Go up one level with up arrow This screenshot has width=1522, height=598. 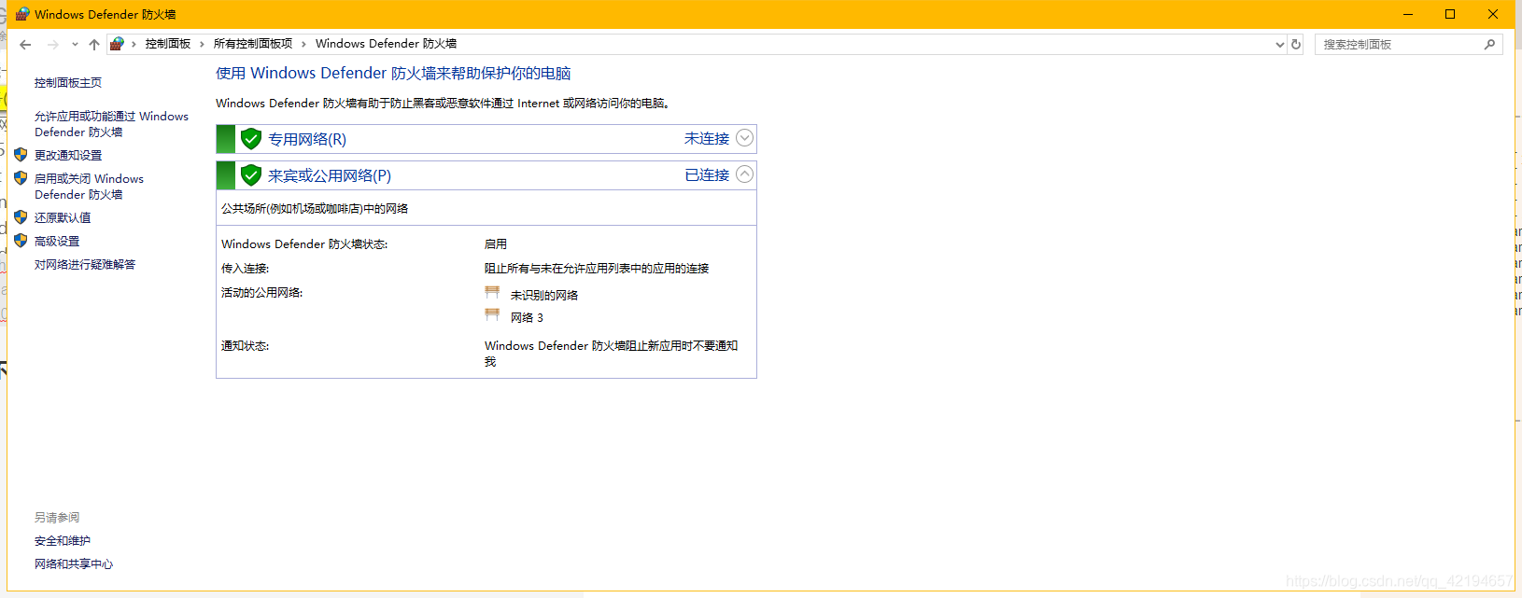coord(94,44)
